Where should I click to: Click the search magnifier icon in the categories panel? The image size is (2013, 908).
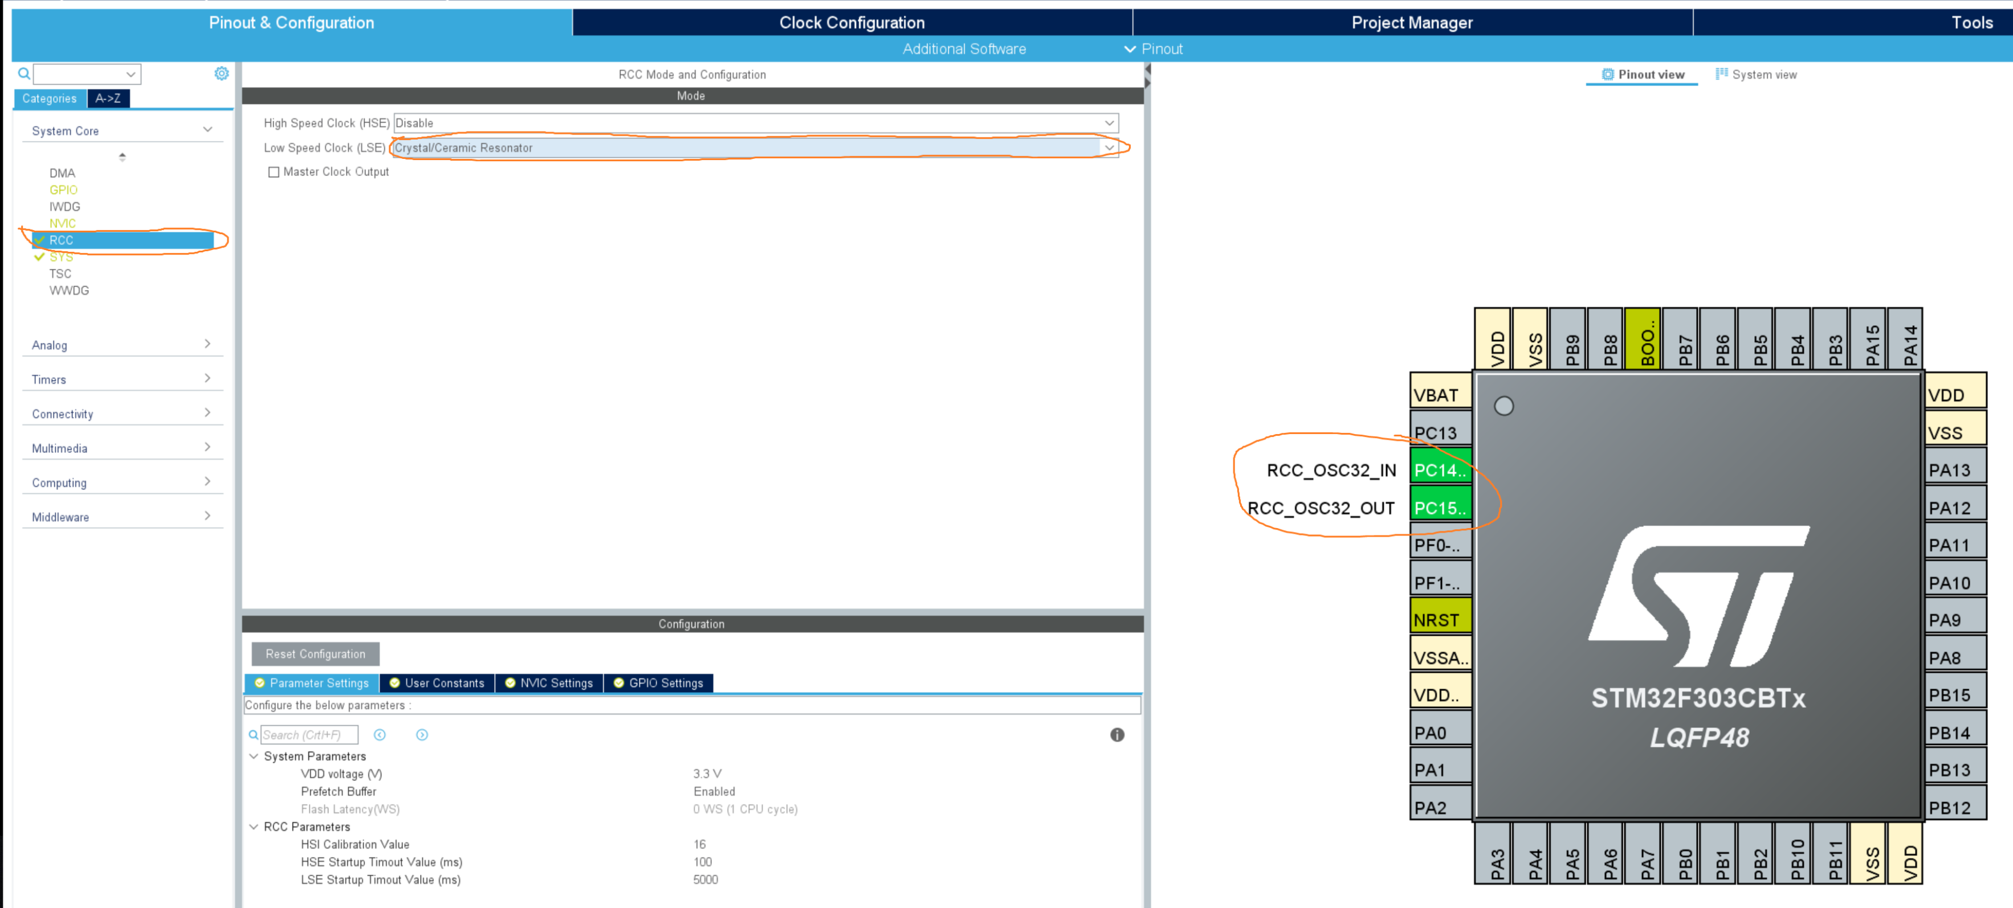pos(25,74)
